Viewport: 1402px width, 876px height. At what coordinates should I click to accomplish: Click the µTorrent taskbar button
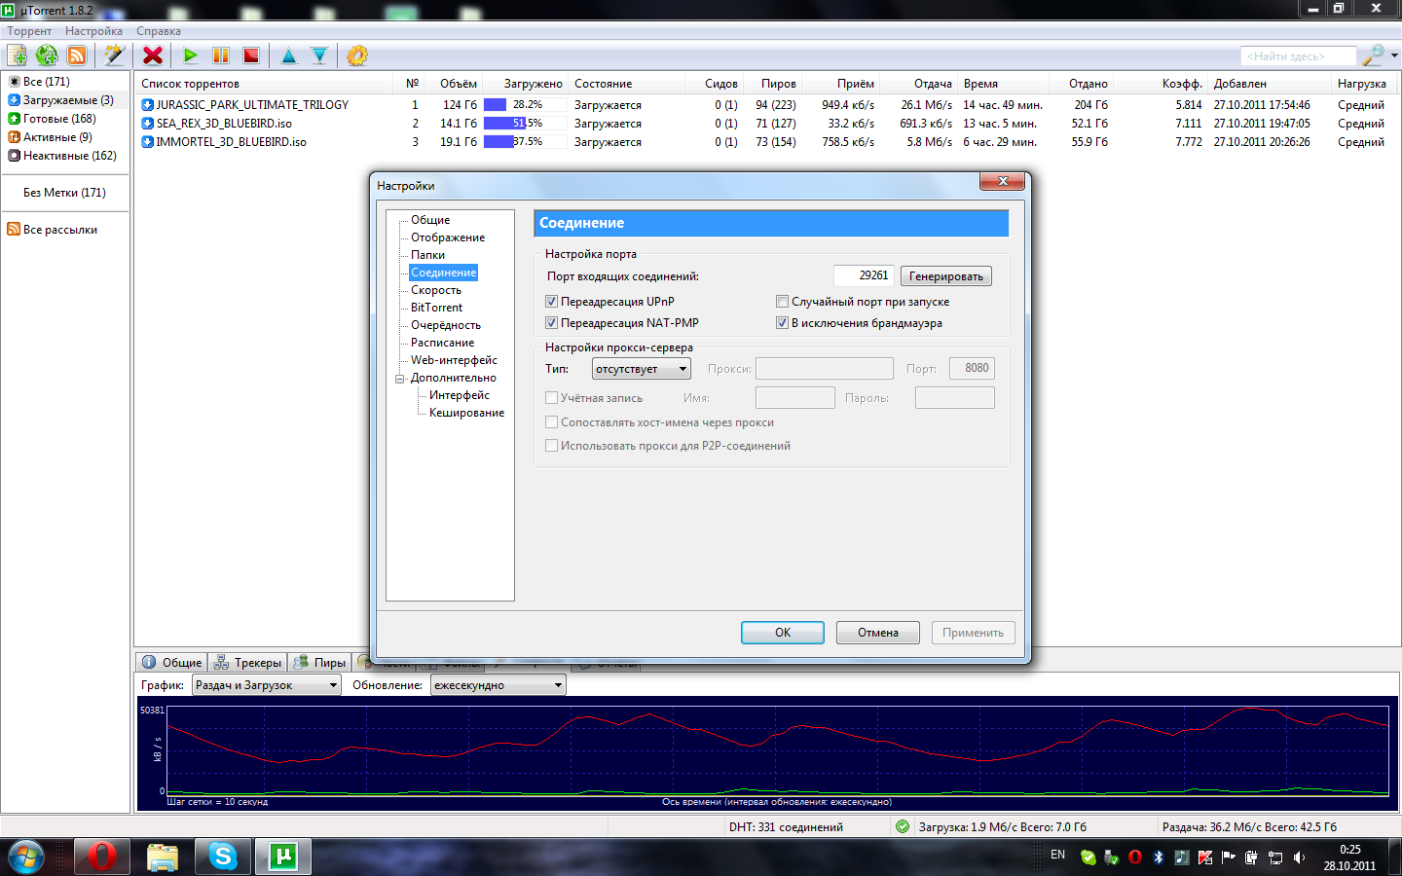pyautogui.click(x=283, y=857)
